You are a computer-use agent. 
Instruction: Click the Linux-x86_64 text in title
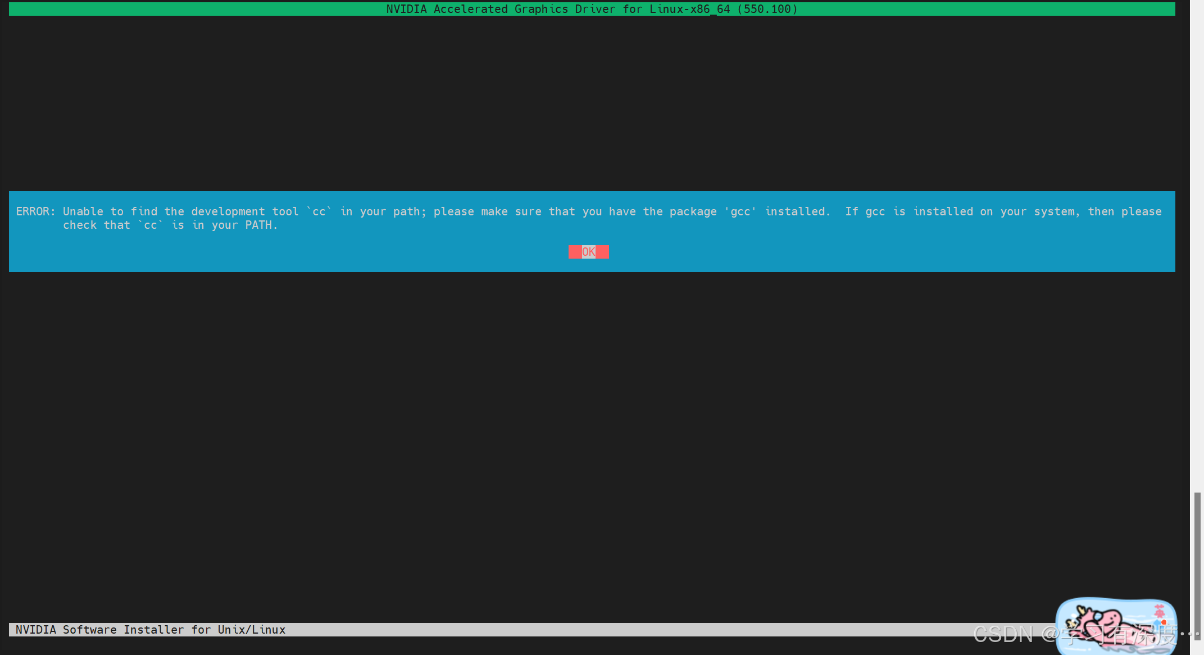click(x=689, y=9)
